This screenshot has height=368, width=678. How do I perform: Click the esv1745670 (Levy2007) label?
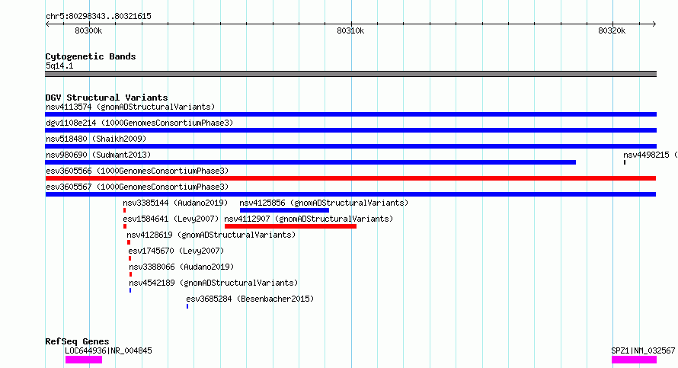(x=176, y=251)
